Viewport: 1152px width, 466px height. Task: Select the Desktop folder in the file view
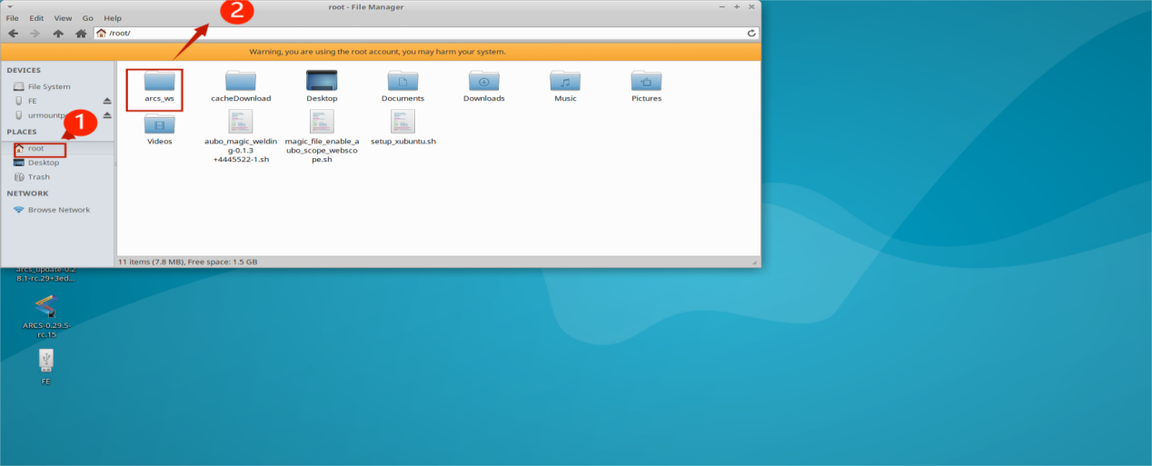(322, 87)
